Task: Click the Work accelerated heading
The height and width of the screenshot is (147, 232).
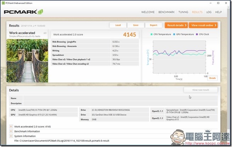Action: click(x=22, y=33)
